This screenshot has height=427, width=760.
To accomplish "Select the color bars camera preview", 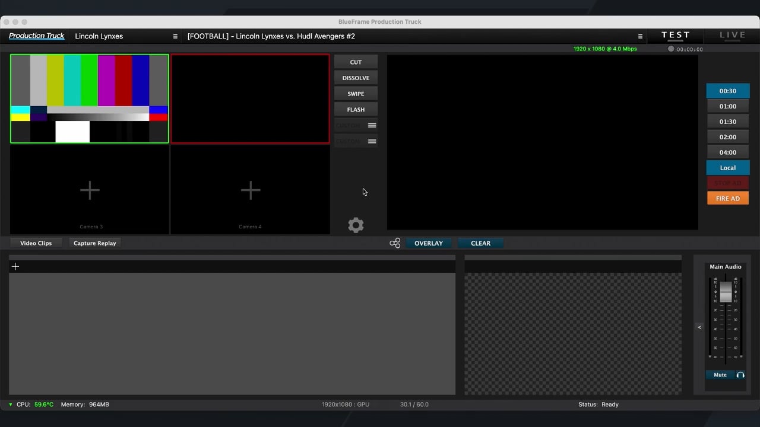I will [90, 99].
